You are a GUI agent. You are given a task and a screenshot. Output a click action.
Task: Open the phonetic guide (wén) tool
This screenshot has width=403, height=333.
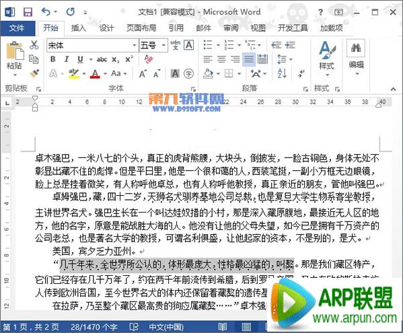click(176, 45)
